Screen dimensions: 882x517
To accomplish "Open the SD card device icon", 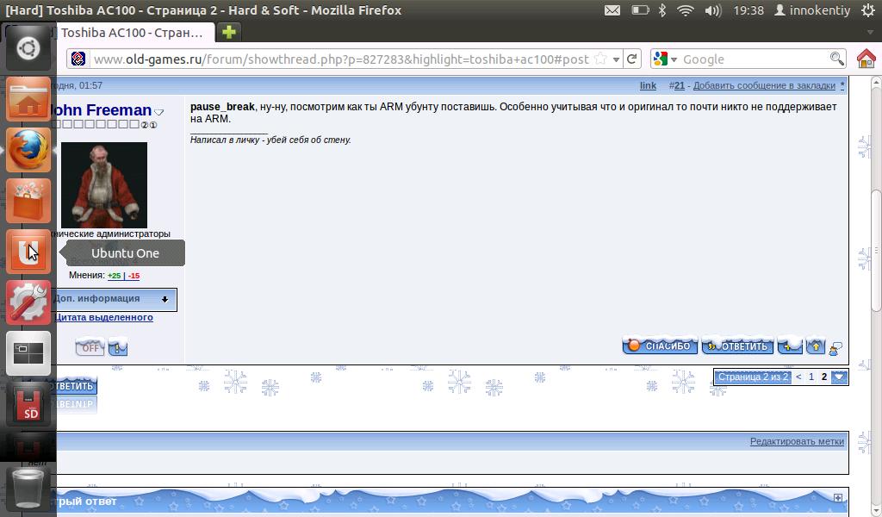I will coord(28,403).
